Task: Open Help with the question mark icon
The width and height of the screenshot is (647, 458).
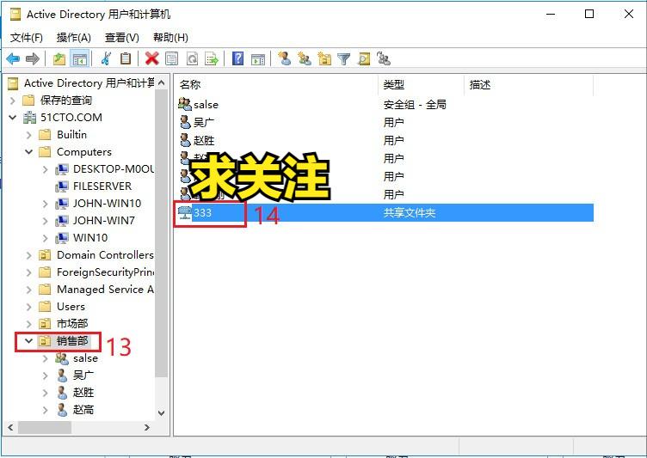Action: point(238,59)
